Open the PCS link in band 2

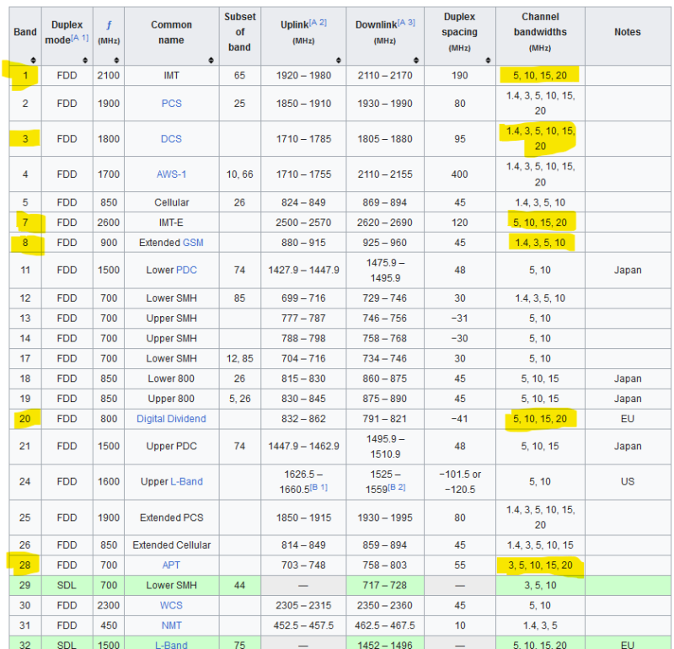click(x=172, y=104)
